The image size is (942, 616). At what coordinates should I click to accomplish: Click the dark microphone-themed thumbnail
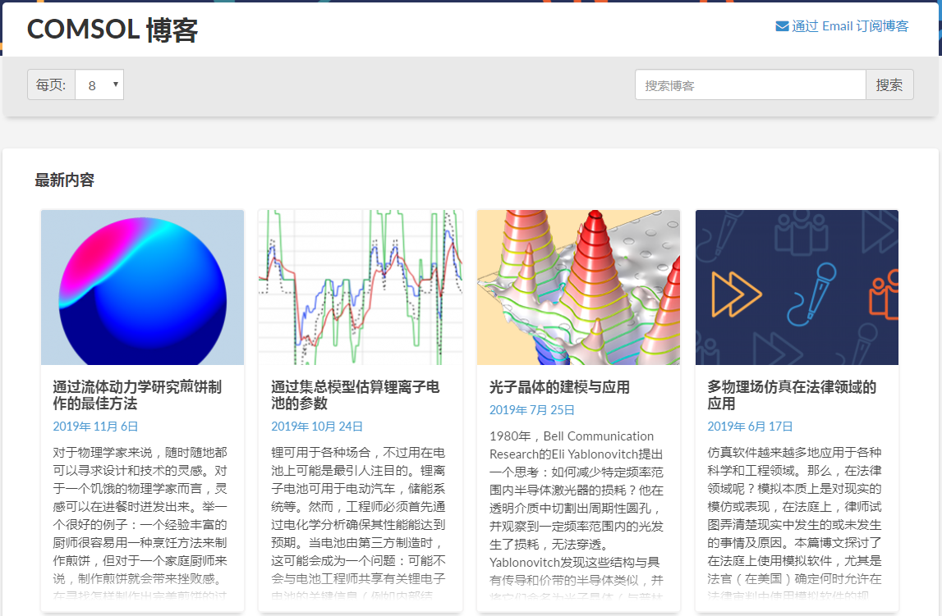tap(797, 287)
